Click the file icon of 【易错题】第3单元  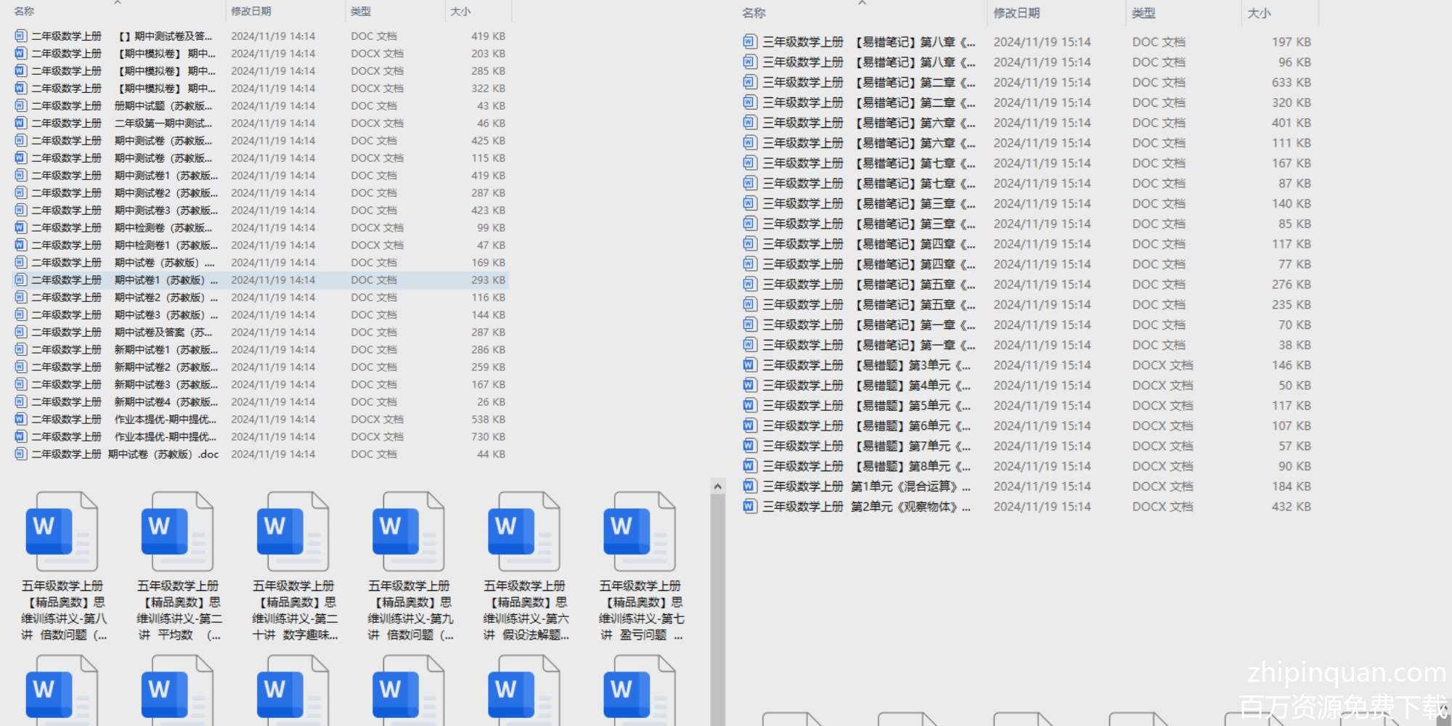point(750,365)
